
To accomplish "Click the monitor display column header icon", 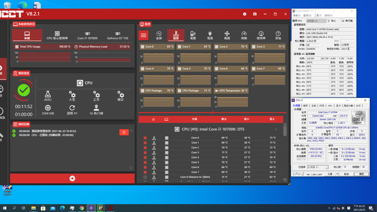I will pos(166,119).
